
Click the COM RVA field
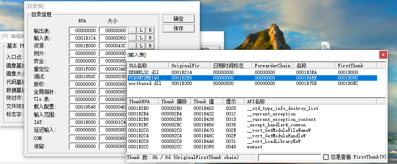click(83, 138)
